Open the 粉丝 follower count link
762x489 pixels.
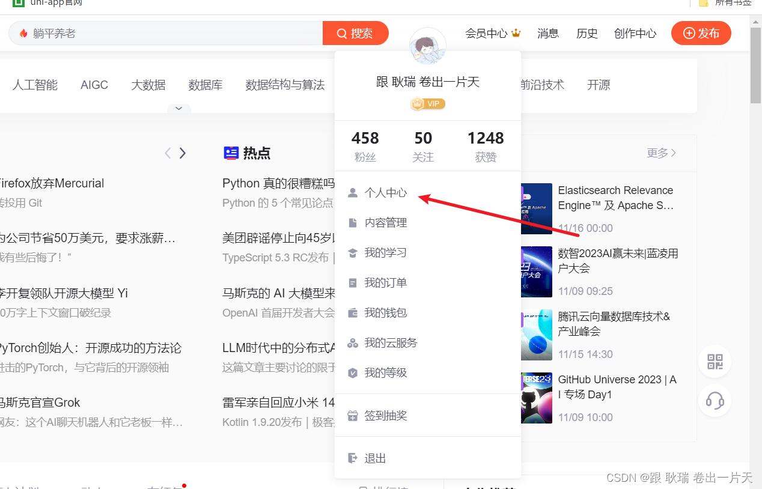click(x=365, y=146)
